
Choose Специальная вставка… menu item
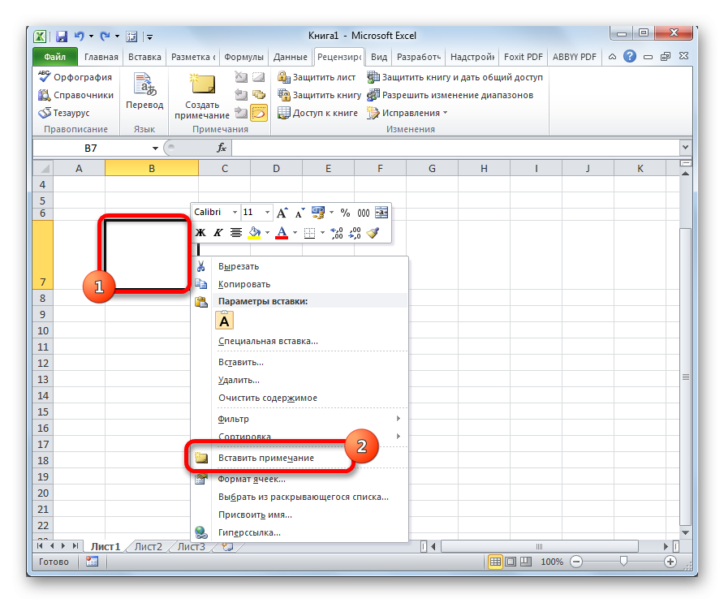click(300, 341)
